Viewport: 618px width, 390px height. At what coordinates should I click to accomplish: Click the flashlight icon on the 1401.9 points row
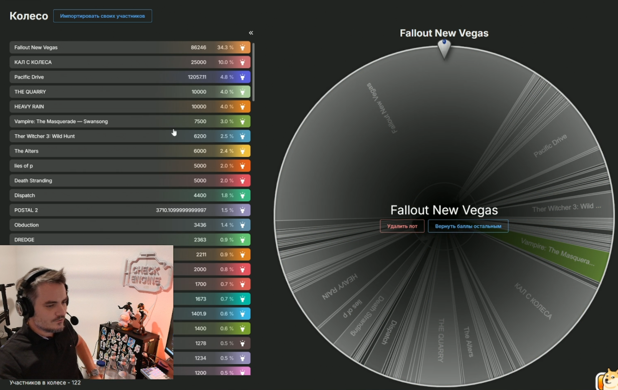coord(243,314)
